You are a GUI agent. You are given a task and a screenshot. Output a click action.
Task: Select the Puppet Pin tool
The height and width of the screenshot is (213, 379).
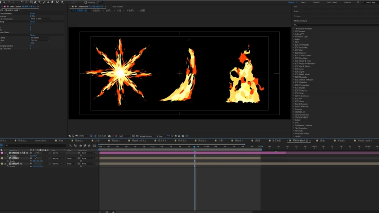(x=62, y=2)
